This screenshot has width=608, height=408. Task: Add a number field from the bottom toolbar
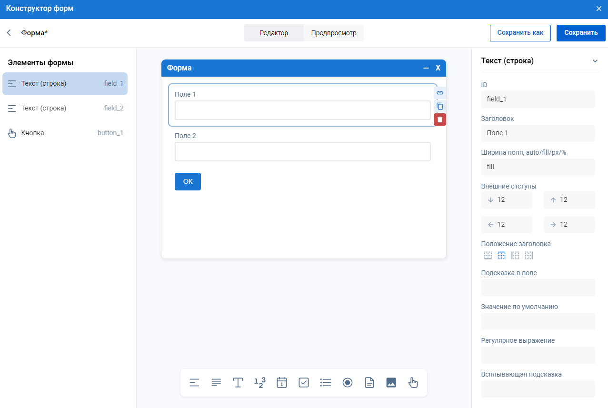pyautogui.click(x=259, y=382)
